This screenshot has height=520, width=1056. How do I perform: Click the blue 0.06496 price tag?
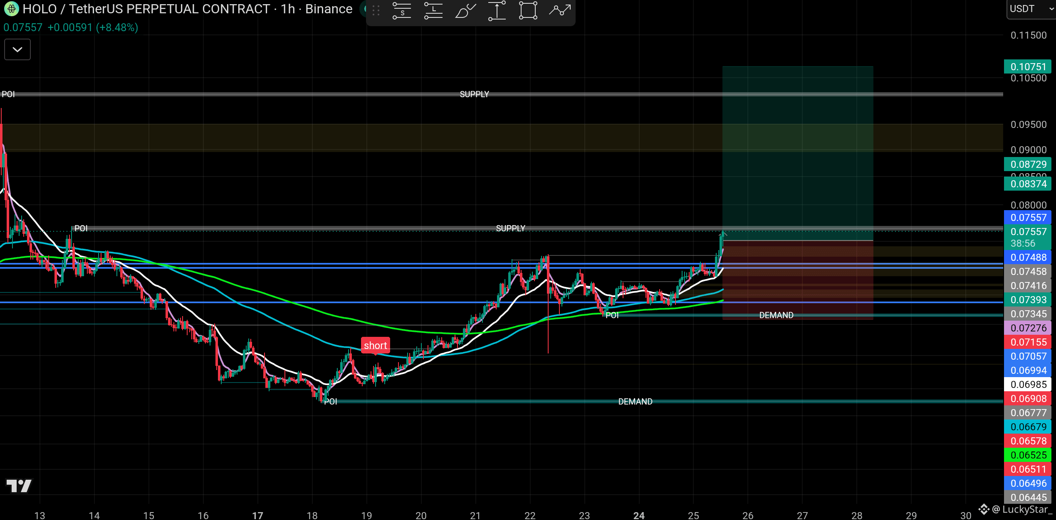[x=1028, y=483]
